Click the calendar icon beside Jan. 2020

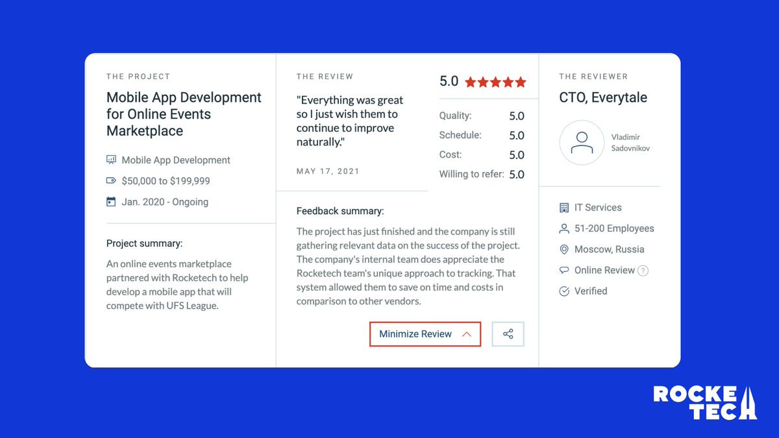point(111,202)
